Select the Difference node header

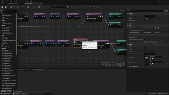(x=80, y=40)
